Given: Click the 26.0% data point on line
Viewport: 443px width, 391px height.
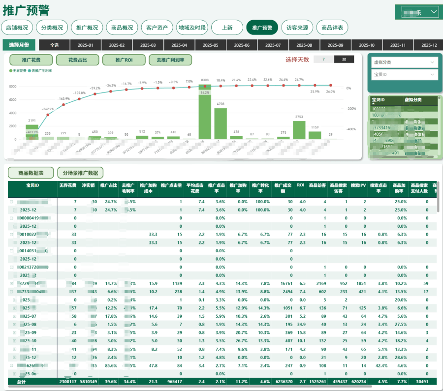Looking at the screenshot, I should [x=330, y=86].
